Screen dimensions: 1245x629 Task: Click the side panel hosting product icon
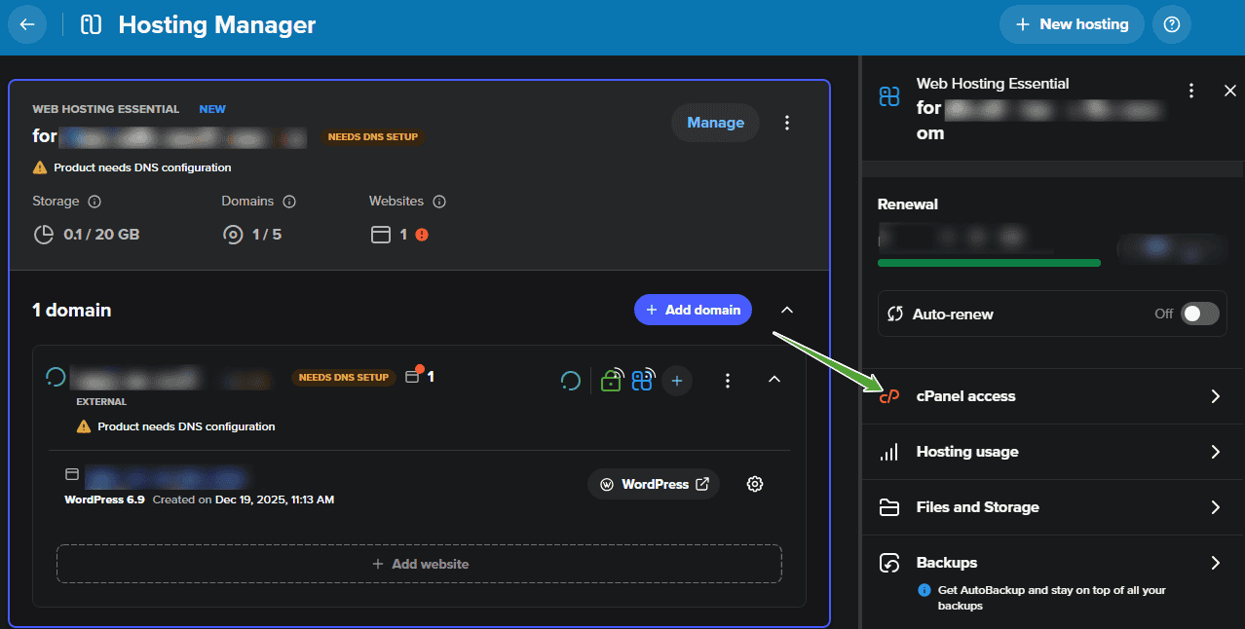click(x=889, y=96)
